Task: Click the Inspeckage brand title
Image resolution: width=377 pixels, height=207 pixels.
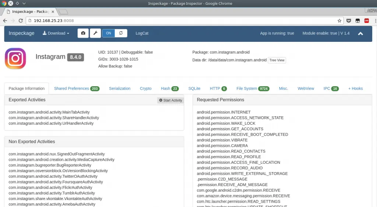Action: 21,33
